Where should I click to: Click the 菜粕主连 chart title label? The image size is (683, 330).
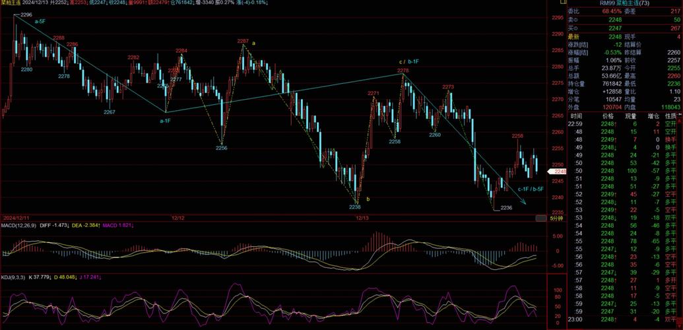(x=12, y=3)
